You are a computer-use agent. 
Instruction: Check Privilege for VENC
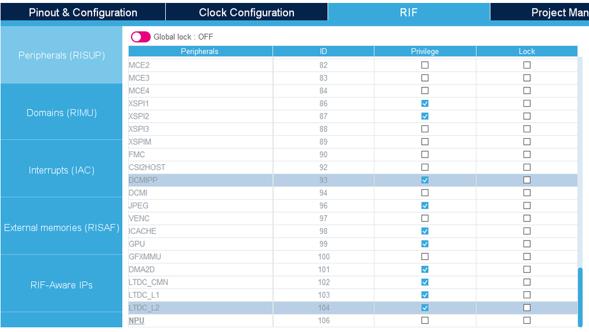point(425,219)
